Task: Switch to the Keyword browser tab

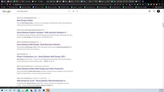Action: [x=28, y=2]
